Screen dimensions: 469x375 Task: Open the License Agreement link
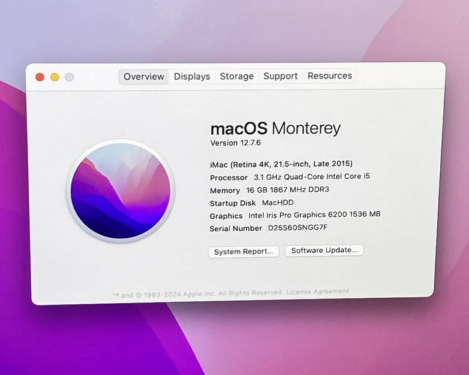pyautogui.click(x=317, y=292)
